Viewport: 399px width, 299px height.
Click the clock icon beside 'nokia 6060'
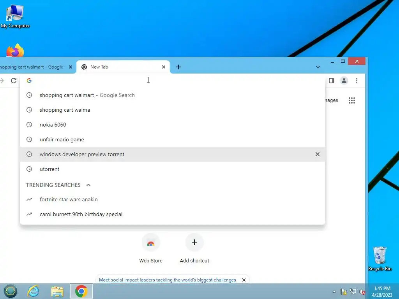tap(29, 125)
